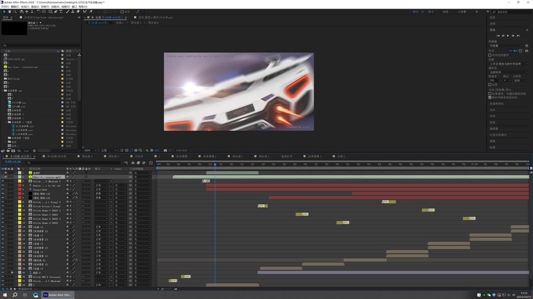The width and height of the screenshot is (533, 299).
Task: Open the File menu
Action: click(5, 6)
